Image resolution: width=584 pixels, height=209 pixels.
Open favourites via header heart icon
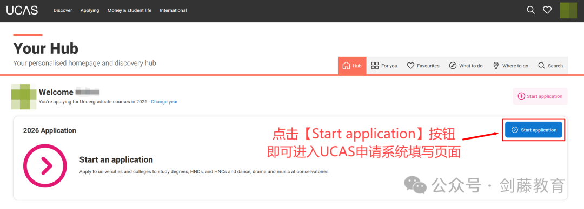547,10
